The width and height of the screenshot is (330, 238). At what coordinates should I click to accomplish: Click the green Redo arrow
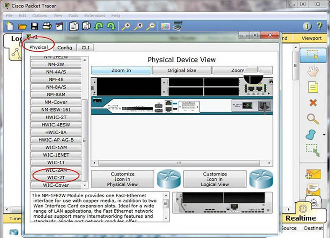[x=111, y=26]
